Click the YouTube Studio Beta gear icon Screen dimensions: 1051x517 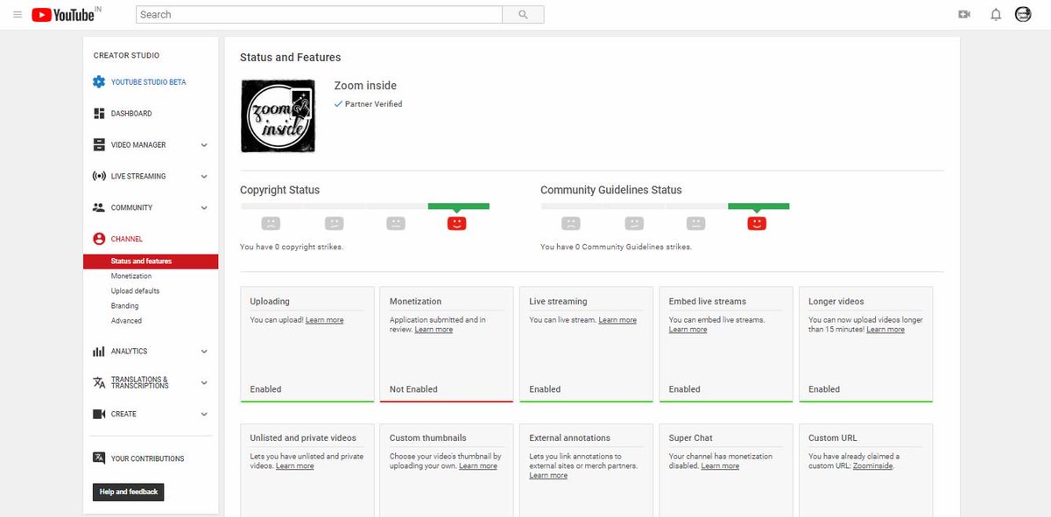(99, 82)
